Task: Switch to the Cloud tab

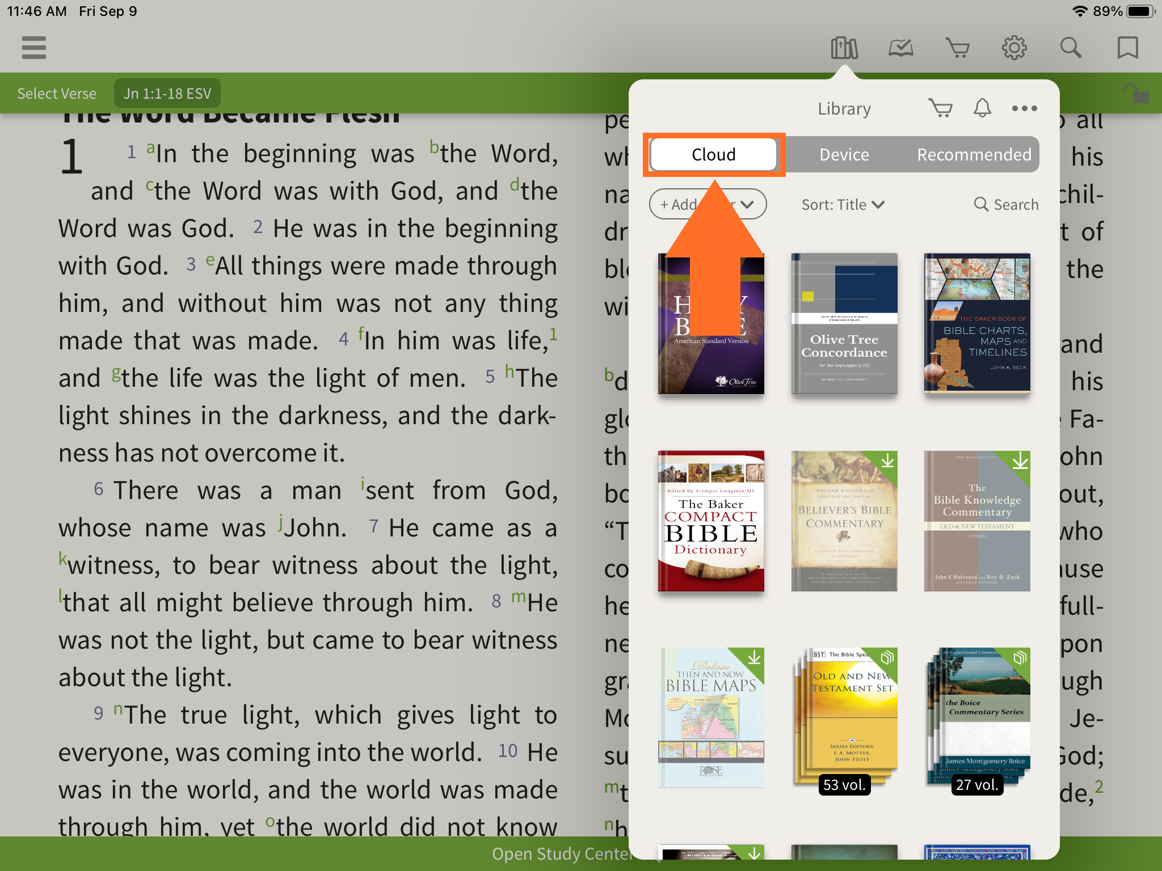Action: [x=714, y=154]
